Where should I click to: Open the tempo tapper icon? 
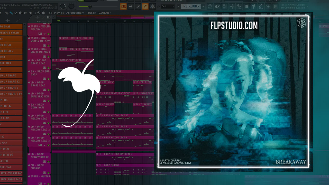[x=261, y=6]
